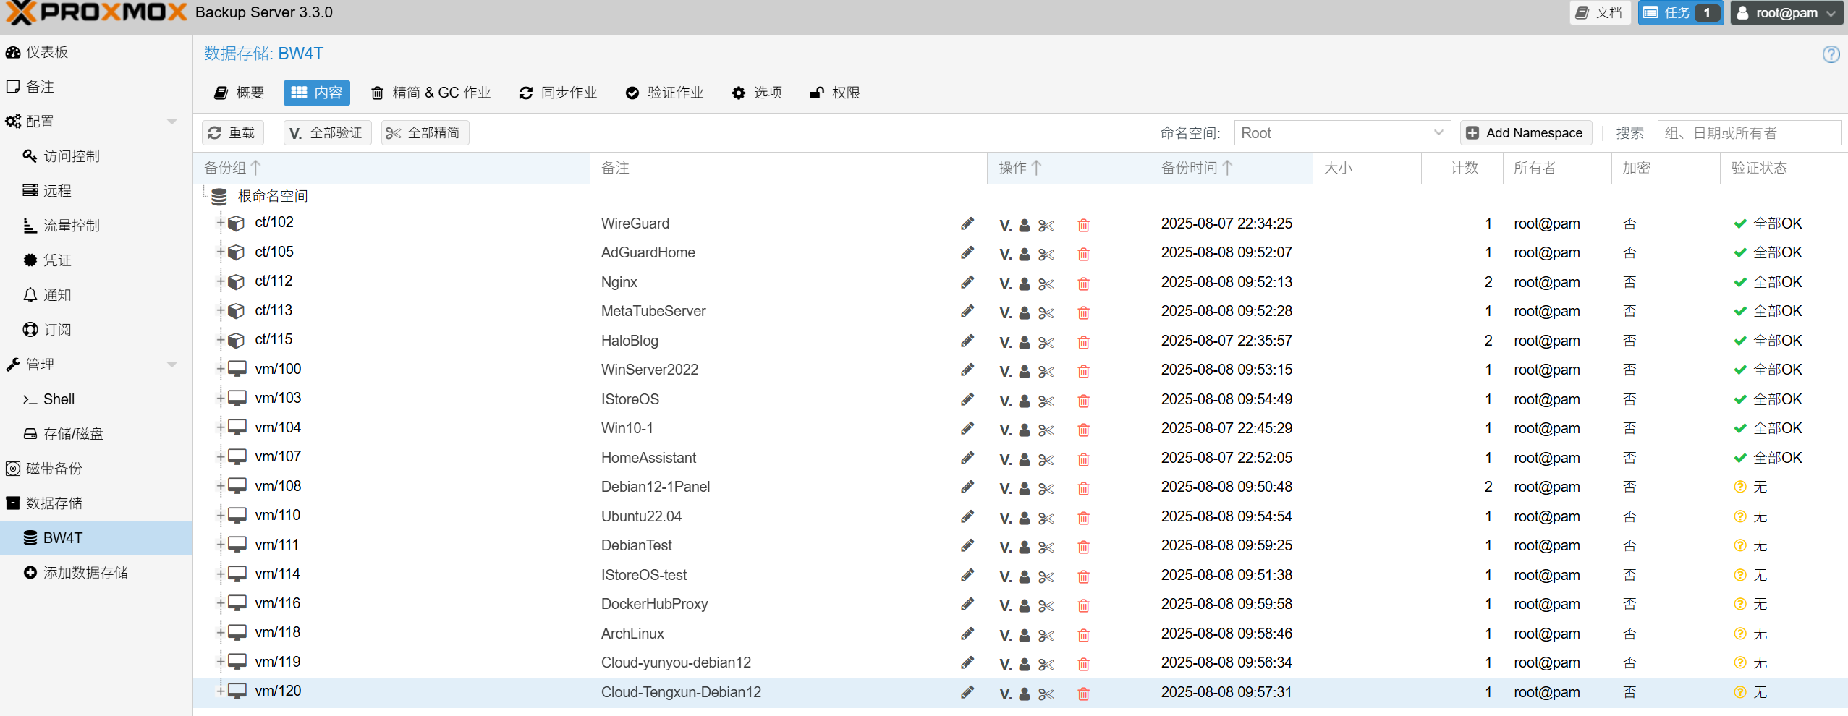The image size is (1848, 716).
Task: Delete vm/120 Cloud-Tengxun-Debian12 group
Action: (1083, 694)
